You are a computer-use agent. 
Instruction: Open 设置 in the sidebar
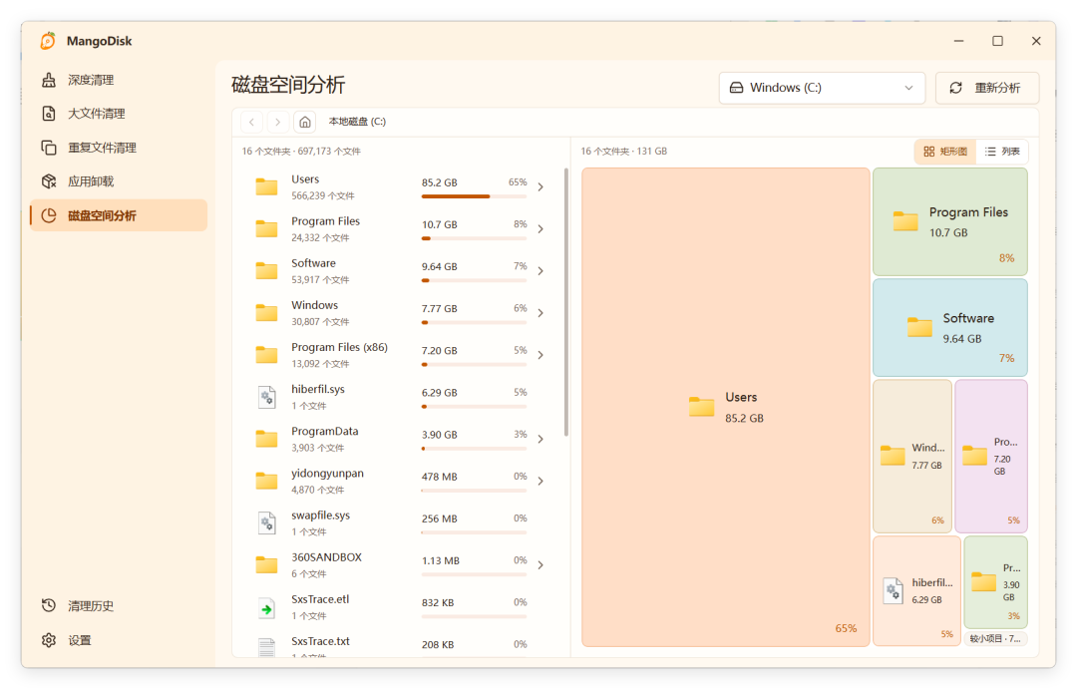pos(119,640)
